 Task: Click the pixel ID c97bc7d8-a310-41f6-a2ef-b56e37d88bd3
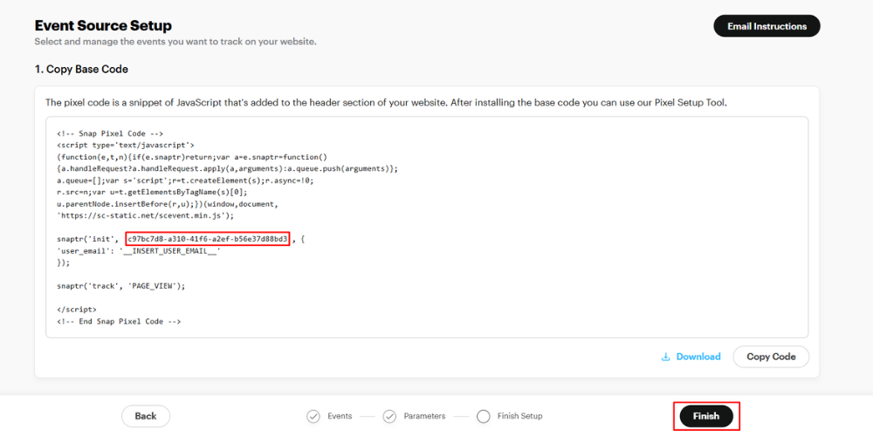tap(207, 239)
